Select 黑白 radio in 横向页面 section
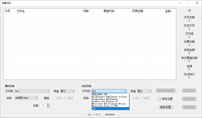This screenshot has height=118, width=202. 65,98
